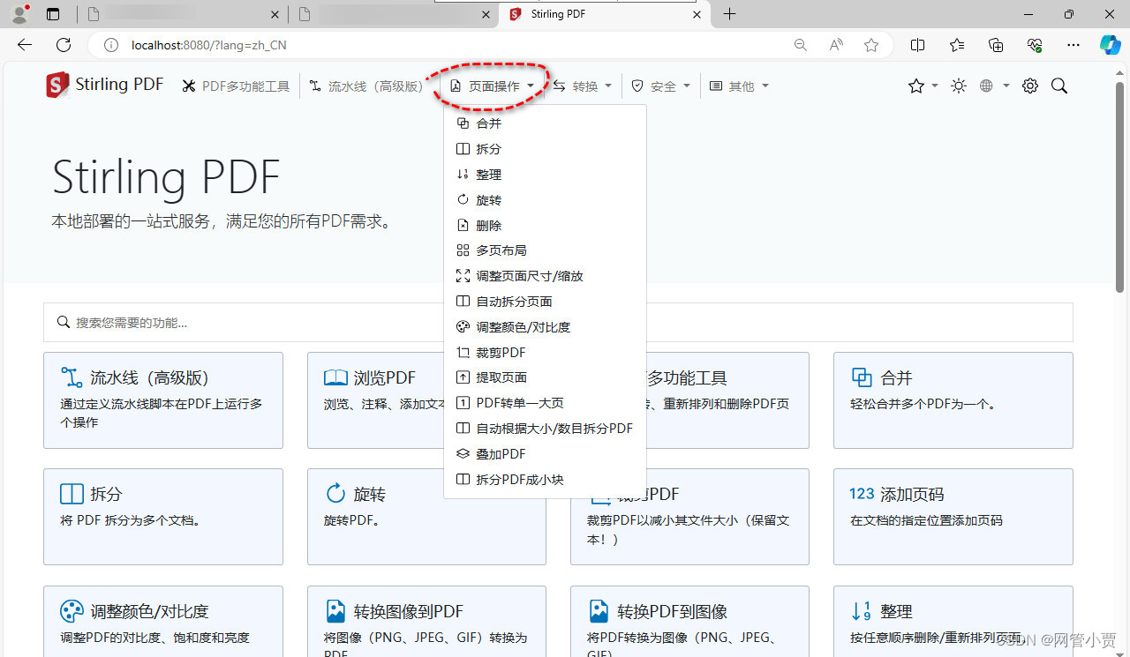The height and width of the screenshot is (657, 1130).
Task: Open PDF多功能工具 in navbar
Action: coord(236,86)
